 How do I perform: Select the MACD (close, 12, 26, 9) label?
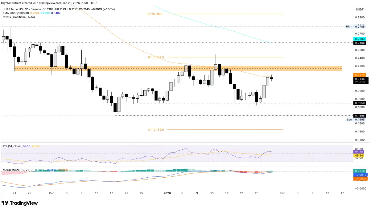click(x=18, y=169)
